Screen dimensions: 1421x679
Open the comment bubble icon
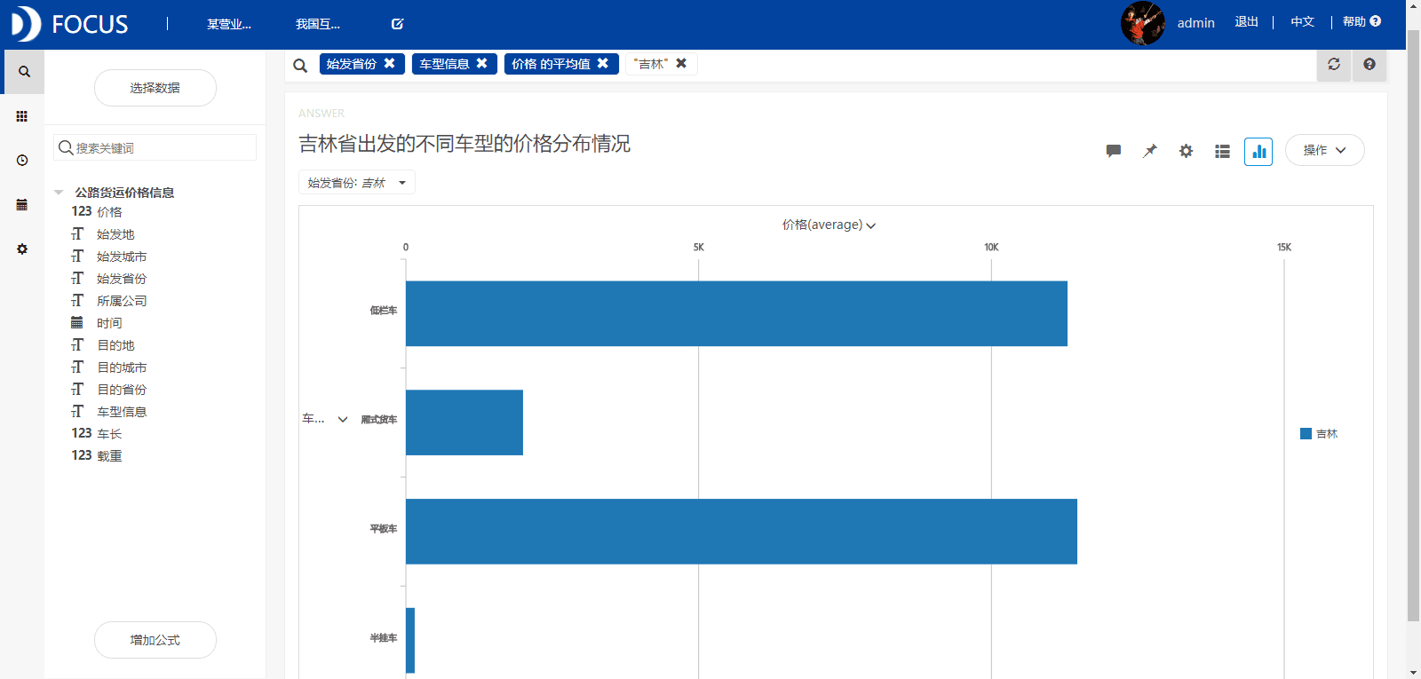click(x=1114, y=151)
